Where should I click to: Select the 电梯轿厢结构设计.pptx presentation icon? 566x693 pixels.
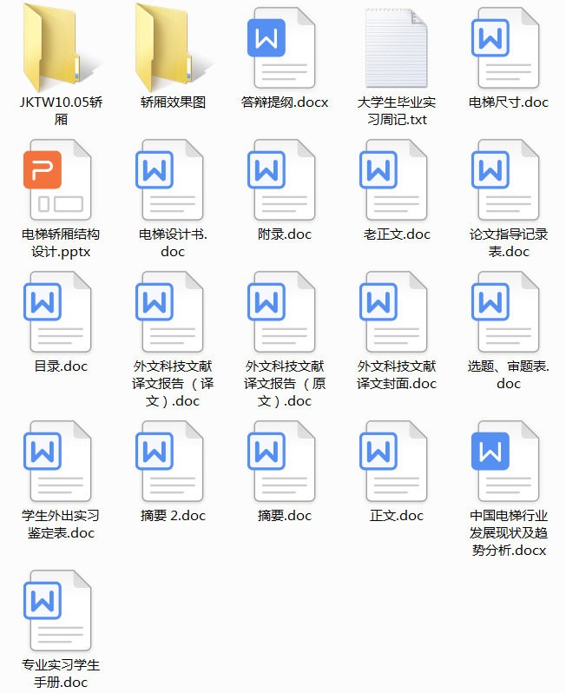coord(57,180)
